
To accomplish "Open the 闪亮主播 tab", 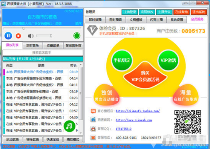I will [x=156, y=20].
